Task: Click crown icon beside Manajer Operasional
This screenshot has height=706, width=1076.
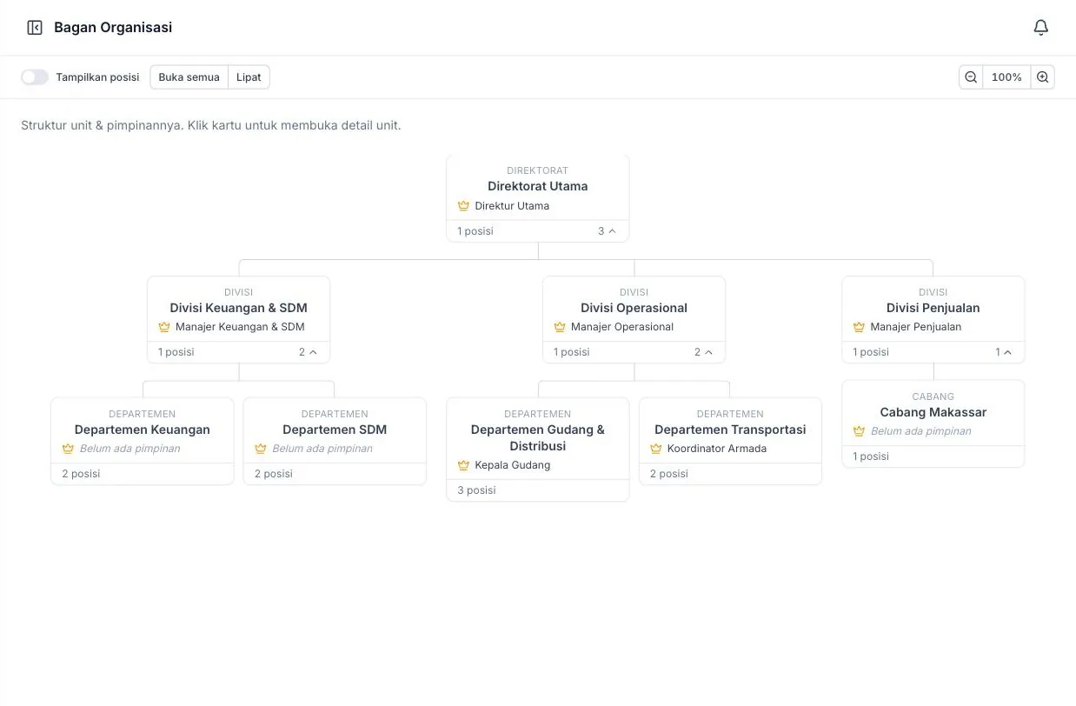Action: pyautogui.click(x=560, y=327)
